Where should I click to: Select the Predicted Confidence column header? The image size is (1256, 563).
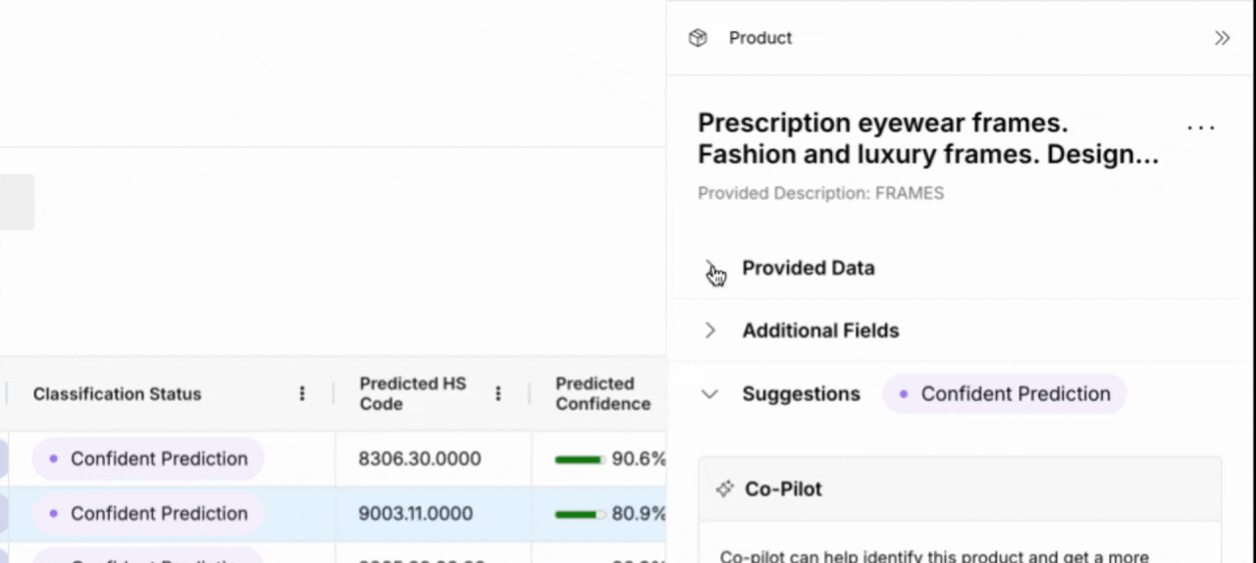pyautogui.click(x=602, y=393)
